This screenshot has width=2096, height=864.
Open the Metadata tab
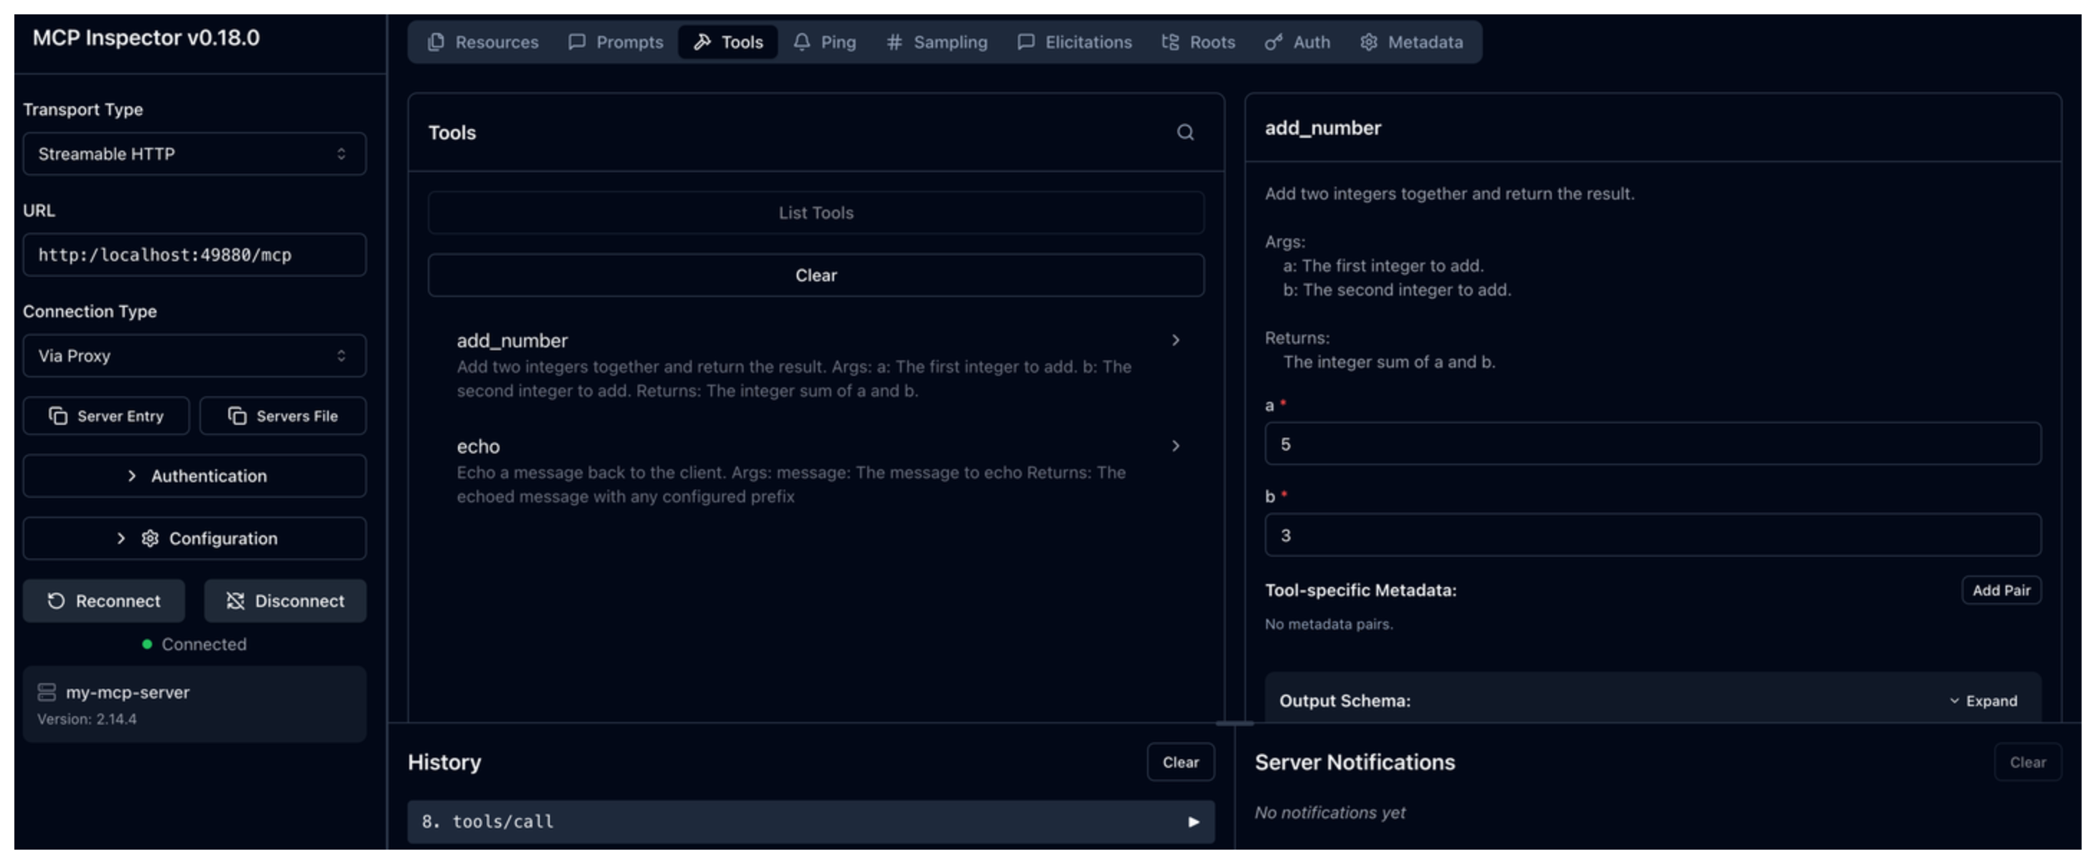pyautogui.click(x=1411, y=42)
